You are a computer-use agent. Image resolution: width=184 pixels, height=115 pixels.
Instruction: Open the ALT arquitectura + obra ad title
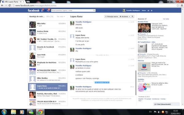coord(147,42)
